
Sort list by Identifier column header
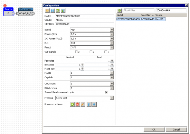click(x=148, y=15)
